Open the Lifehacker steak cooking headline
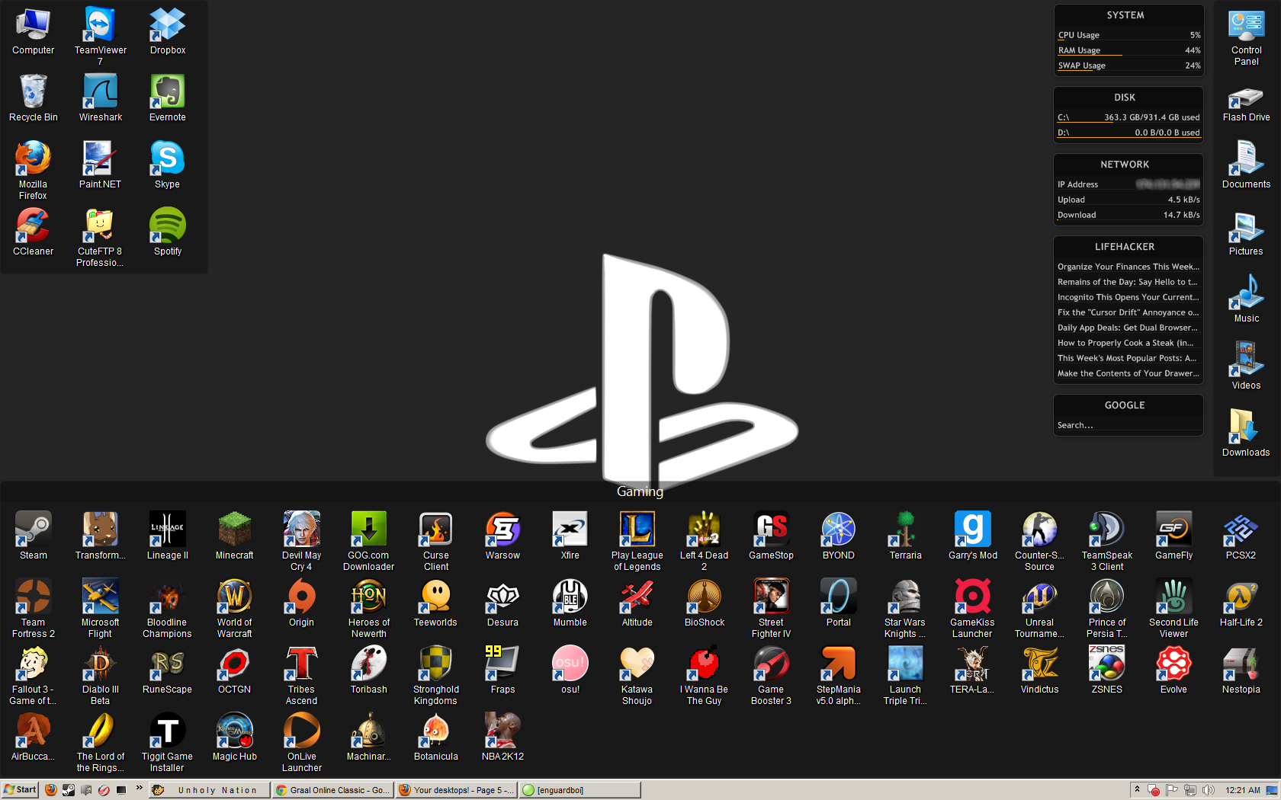Viewport: 1281px width, 800px height. tap(1125, 343)
